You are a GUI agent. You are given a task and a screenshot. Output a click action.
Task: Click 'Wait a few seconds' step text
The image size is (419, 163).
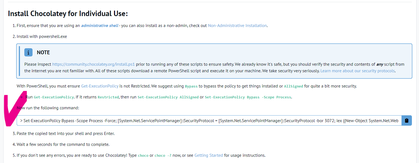click(63, 144)
